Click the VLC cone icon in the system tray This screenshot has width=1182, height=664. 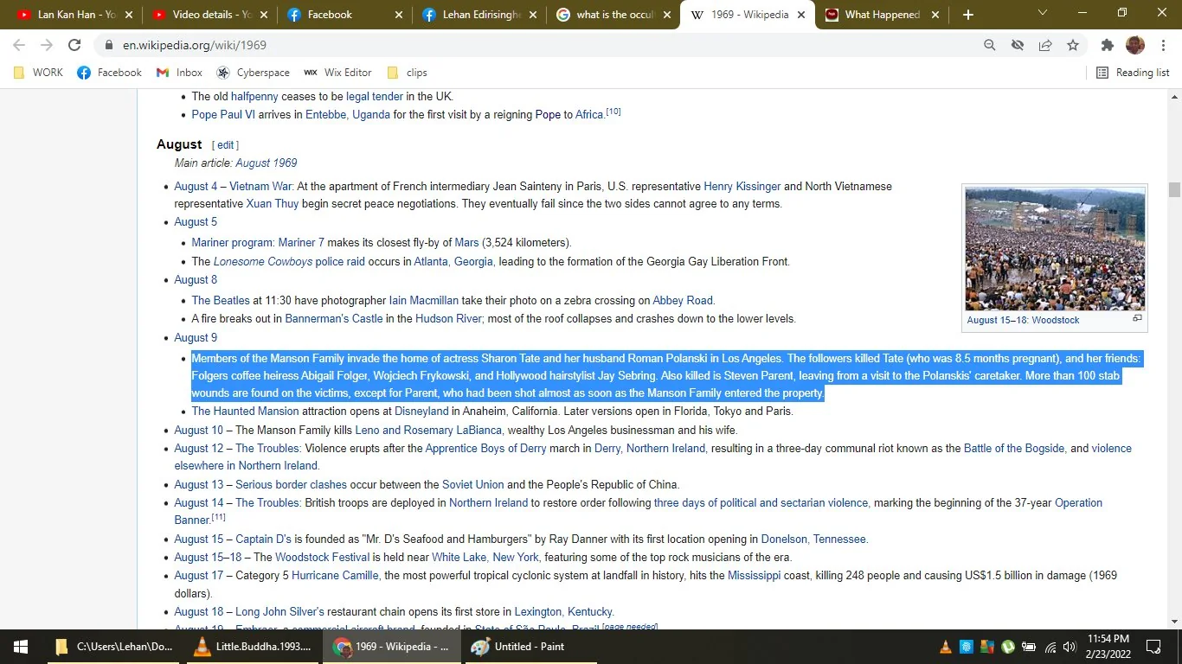click(x=945, y=647)
